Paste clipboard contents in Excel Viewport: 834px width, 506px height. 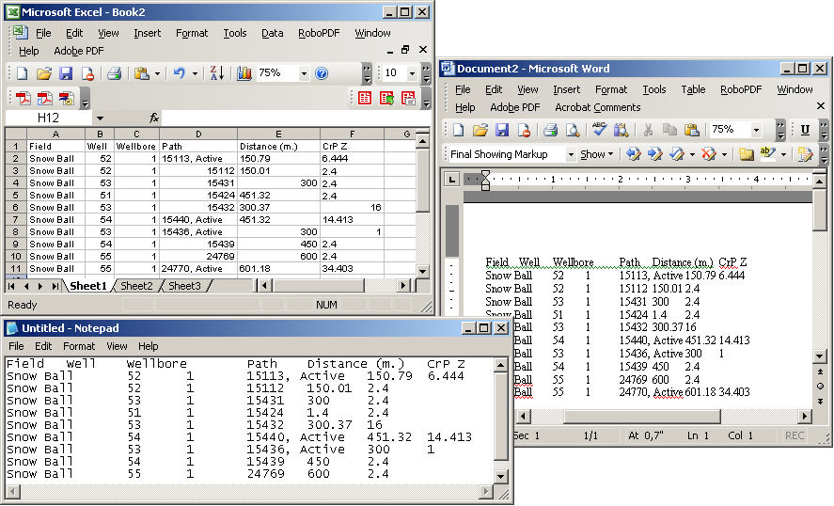pyautogui.click(x=141, y=73)
